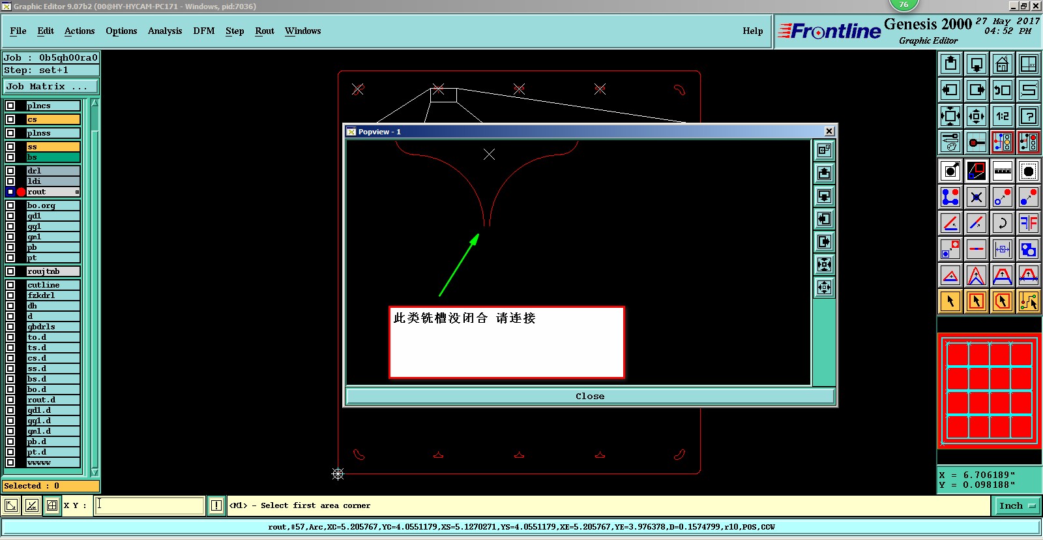Image resolution: width=1043 pixels, height=540 pixels.
Task: Click the X delete feature icon
Action: pyautogui.click(x=977, y=197)
